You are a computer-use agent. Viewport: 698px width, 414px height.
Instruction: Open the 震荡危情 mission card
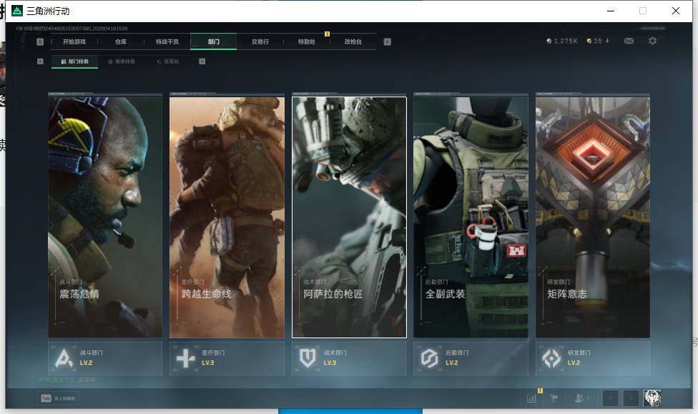click(105, 217)
